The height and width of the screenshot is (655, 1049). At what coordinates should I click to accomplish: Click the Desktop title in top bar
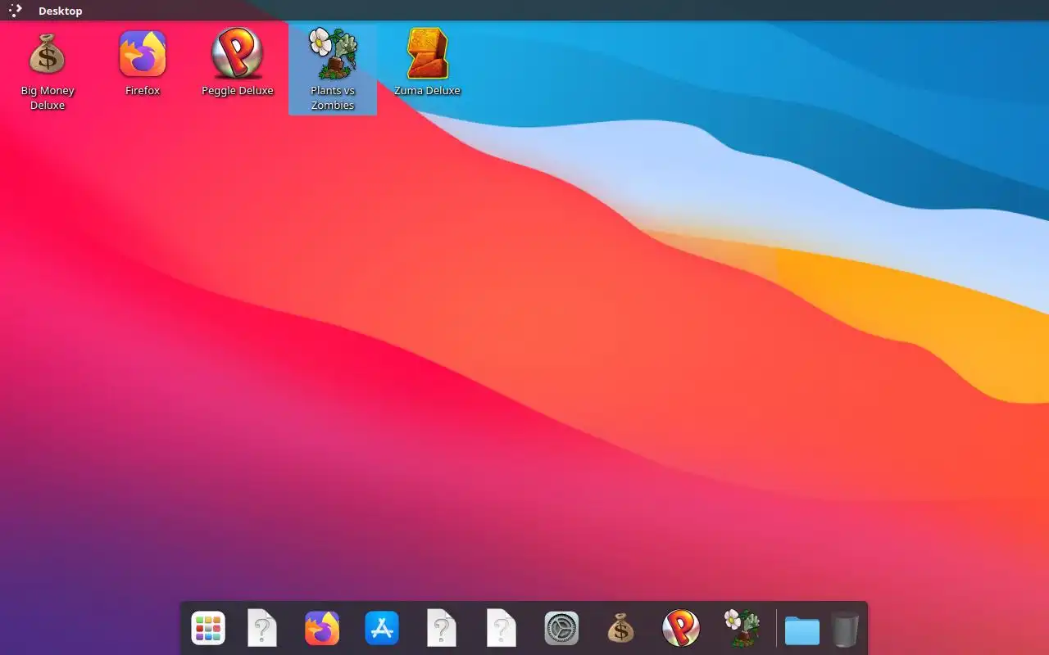coord(61,11)
